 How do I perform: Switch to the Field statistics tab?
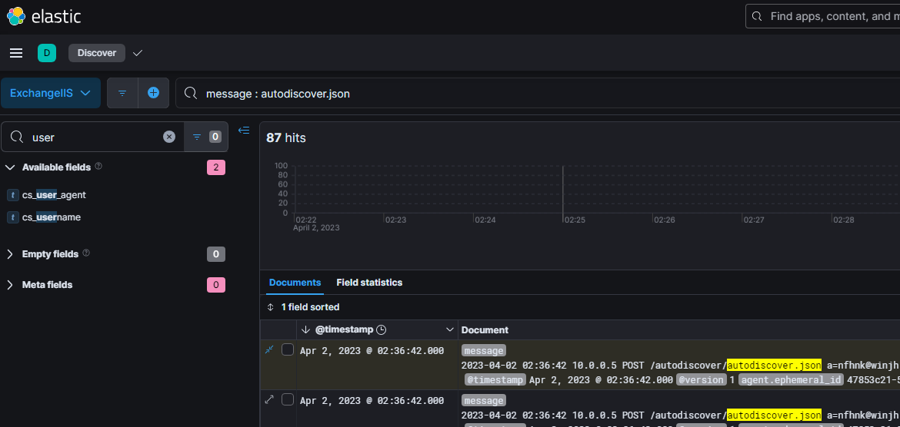click(369, 283)
